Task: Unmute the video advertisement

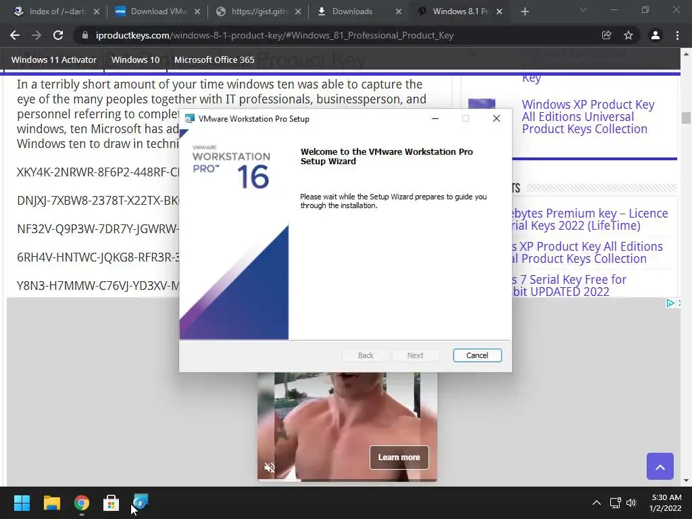Action: click(x=269, y=468)
